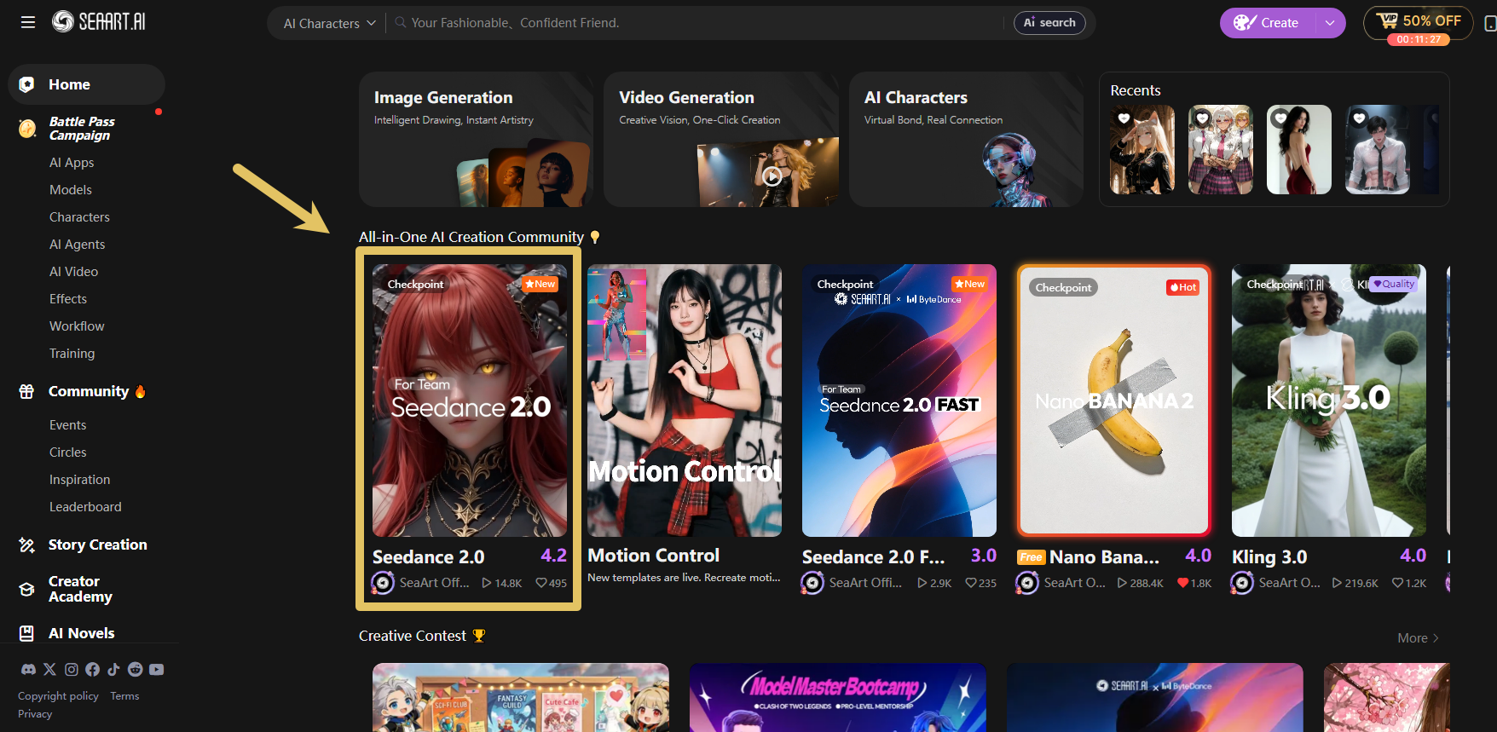Open AI Apps from the sidebar
The width and height of the screenshot is (1497, 732).
72,163
